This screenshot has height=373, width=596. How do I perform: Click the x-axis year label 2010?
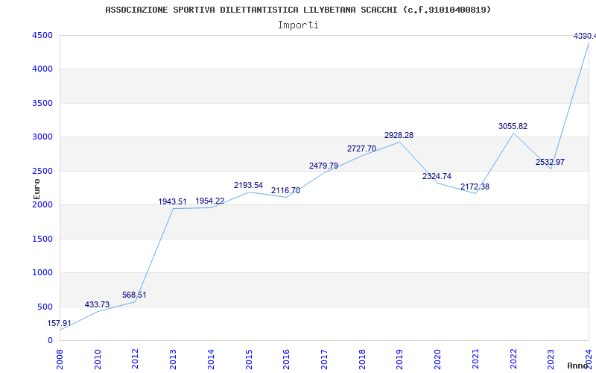(x=98, y=360)
